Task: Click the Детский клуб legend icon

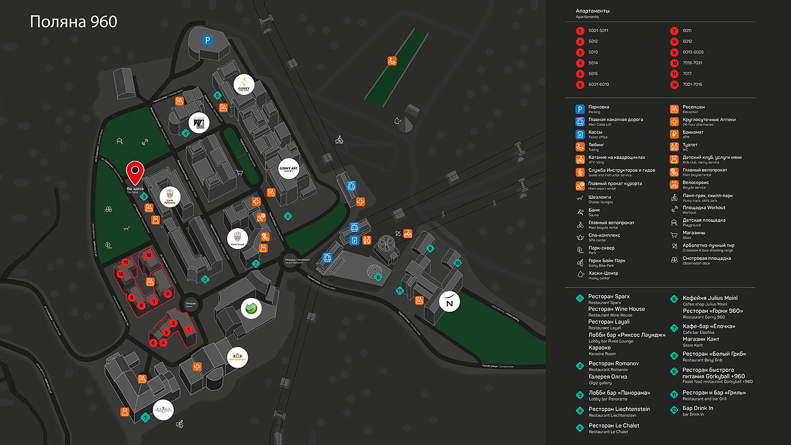Action: [674, 159]
